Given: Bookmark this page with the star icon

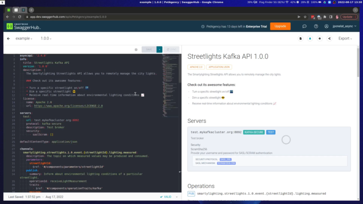Looking at the screenshot, I should (305, 17).
